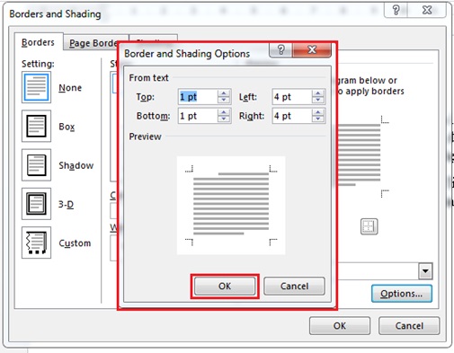Click Cancel in the Borders and Shading window

[x=409, y=325]
